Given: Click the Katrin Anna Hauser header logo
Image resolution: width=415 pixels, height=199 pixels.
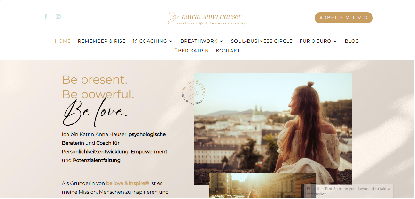Looking at the screenshot, I should [x=207, y=18].
